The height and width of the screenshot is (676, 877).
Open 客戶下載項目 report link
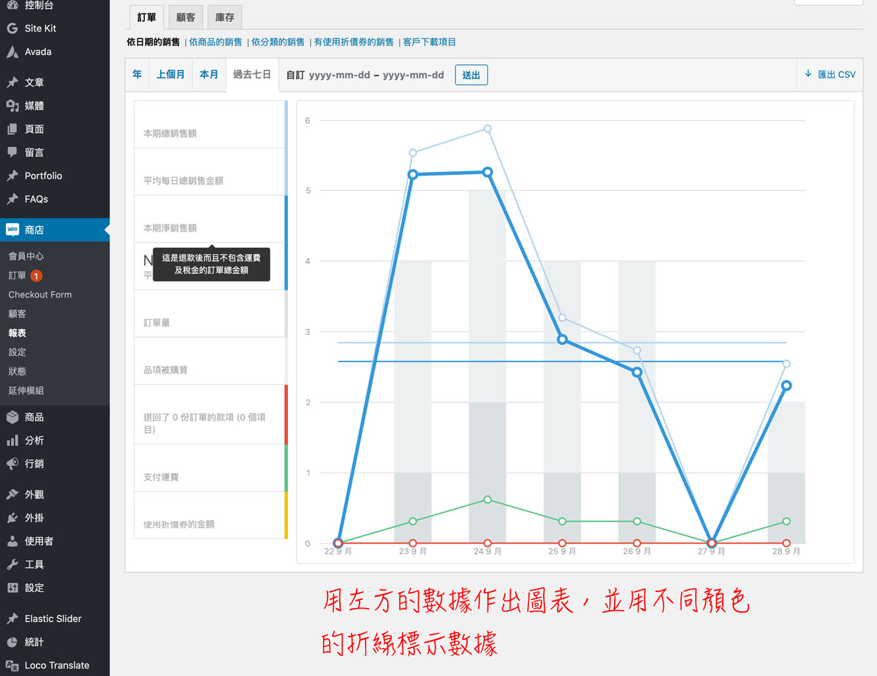click(x=430, y=42)
